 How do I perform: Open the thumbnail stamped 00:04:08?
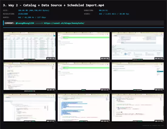83,46
